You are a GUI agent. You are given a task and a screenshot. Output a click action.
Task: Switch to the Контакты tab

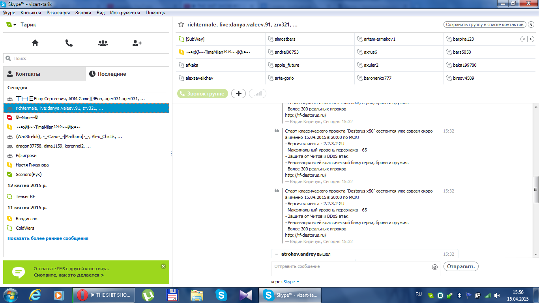pyautogui.click(x=45, y=74)
